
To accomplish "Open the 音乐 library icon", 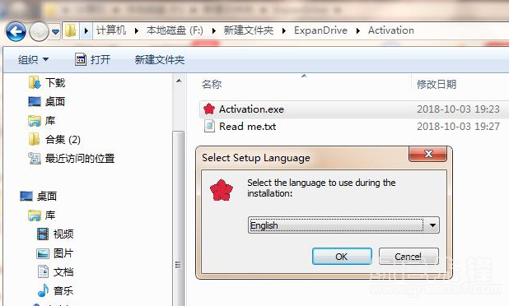I will 43,290.
